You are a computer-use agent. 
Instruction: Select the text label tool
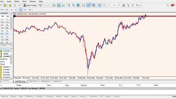point(133,5)
